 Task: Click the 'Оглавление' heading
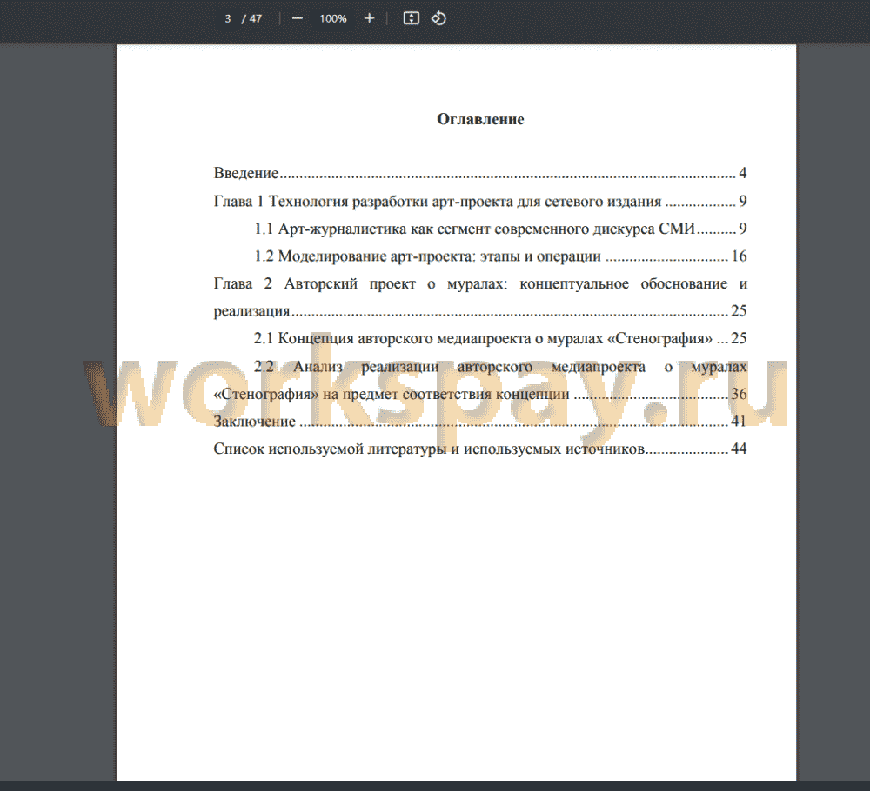click(480, 119)
